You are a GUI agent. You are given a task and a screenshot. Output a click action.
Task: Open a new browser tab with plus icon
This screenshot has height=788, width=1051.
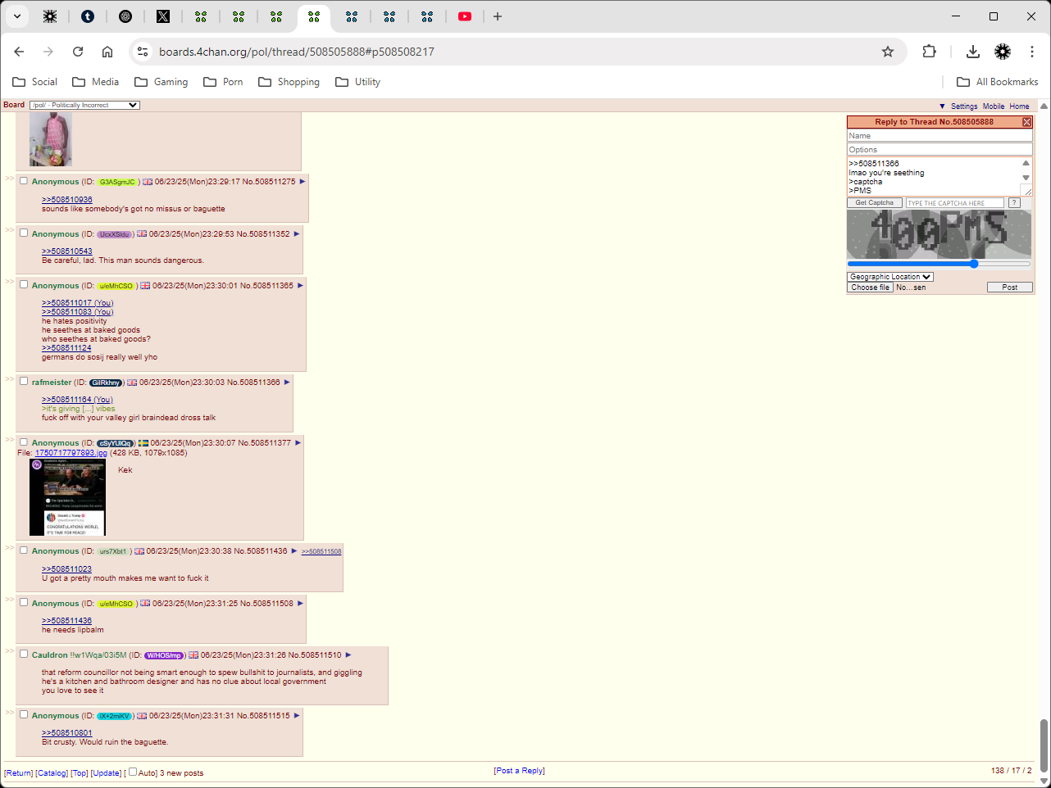[x=498, y=16]
